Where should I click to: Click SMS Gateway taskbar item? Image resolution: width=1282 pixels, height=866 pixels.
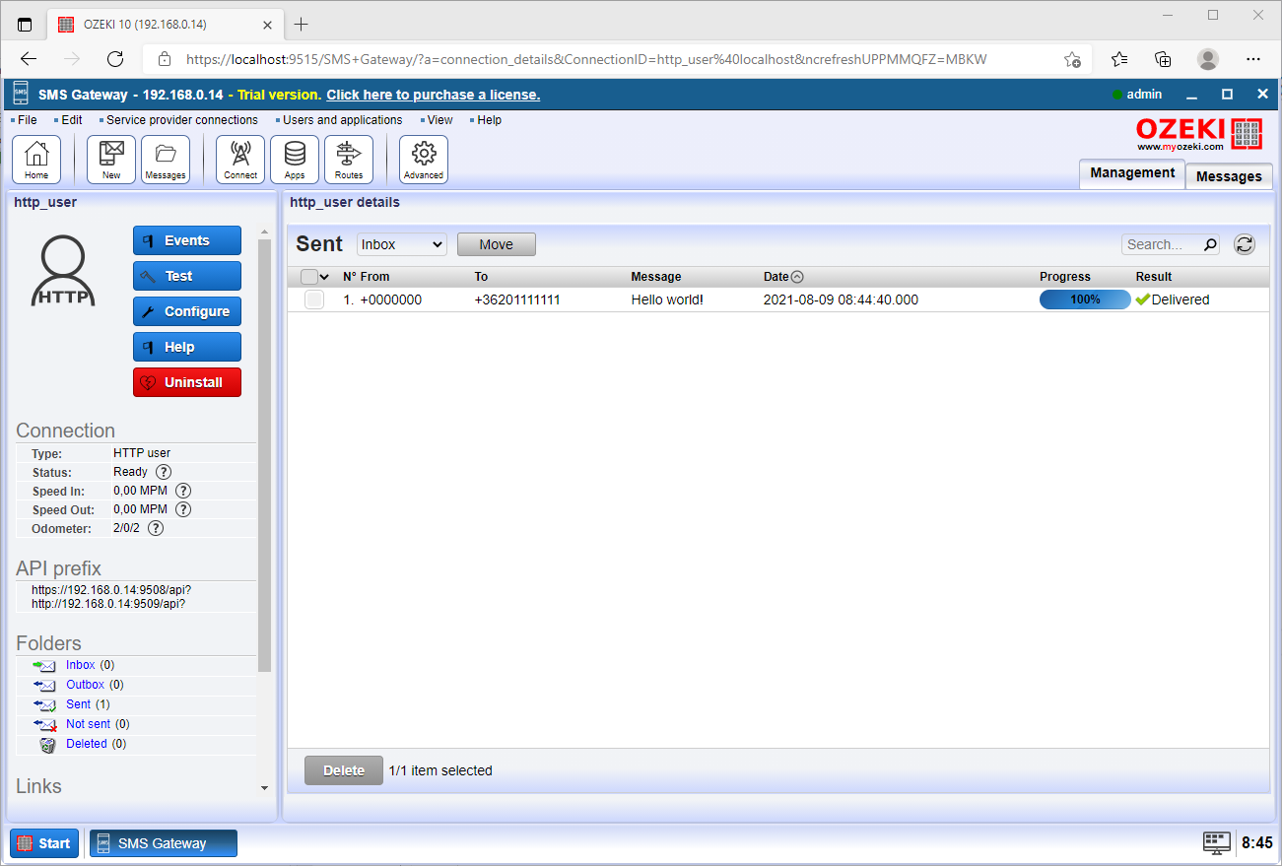click(x=164, y=843)
